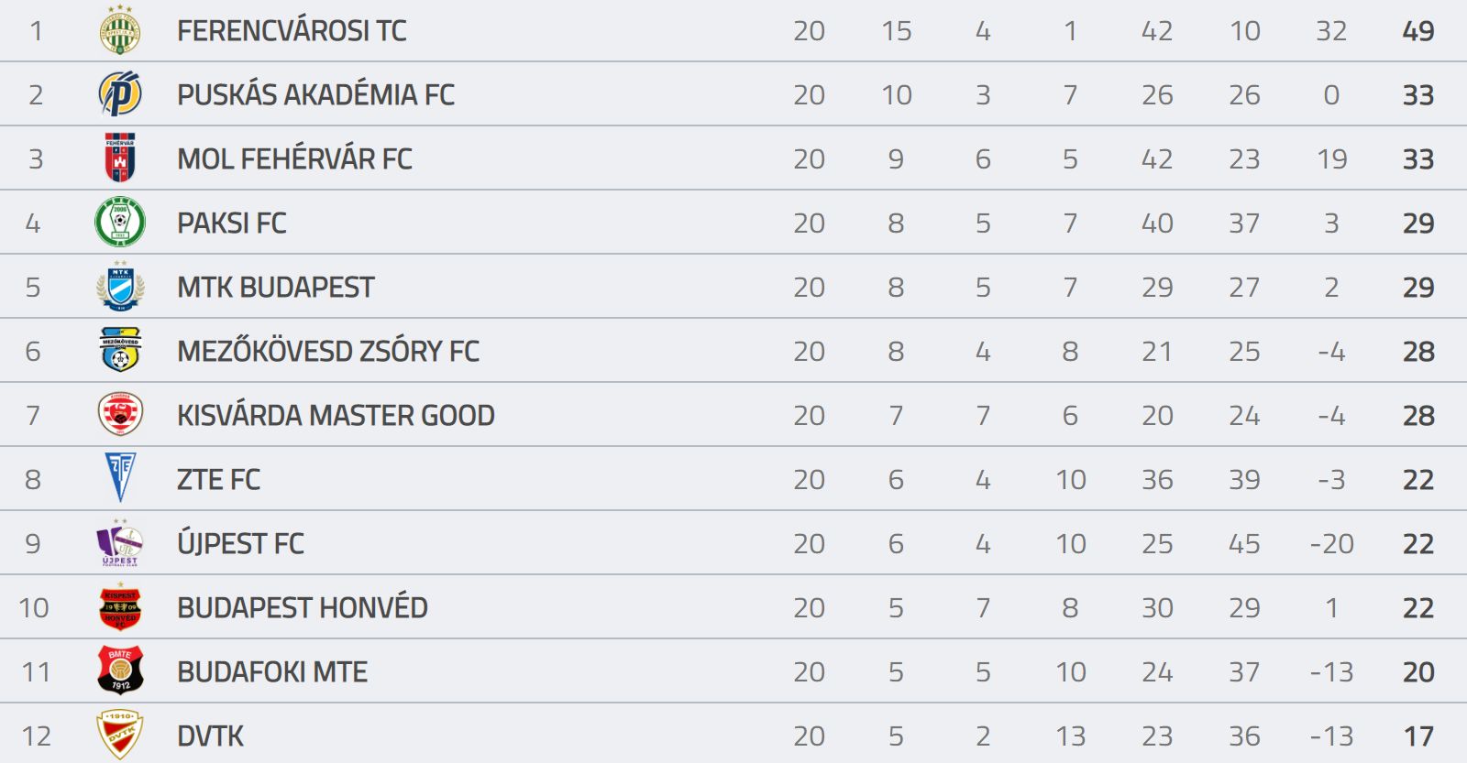Click the MTK Budapest crest

coord(120,286)
